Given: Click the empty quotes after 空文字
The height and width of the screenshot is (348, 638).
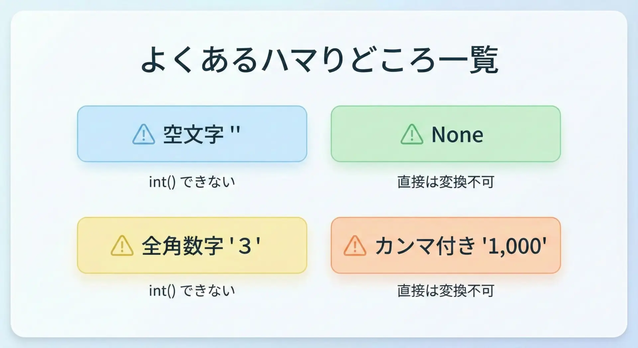Looking at the screenshot, I should (x=235, y=130).
